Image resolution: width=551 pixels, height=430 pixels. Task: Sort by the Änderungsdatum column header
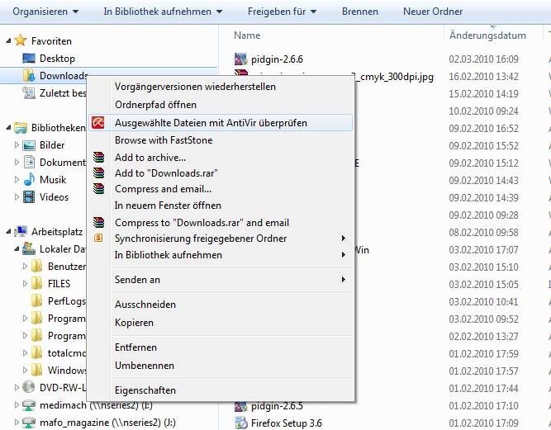[x=487, y=35]
